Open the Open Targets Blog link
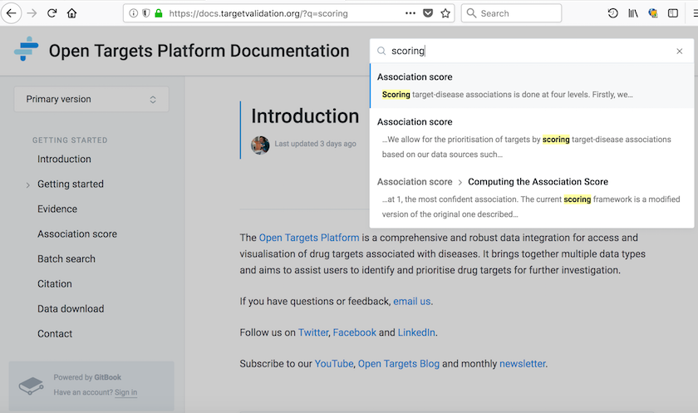This screenshot has width=698, height=413. click(x=398, y=364)
